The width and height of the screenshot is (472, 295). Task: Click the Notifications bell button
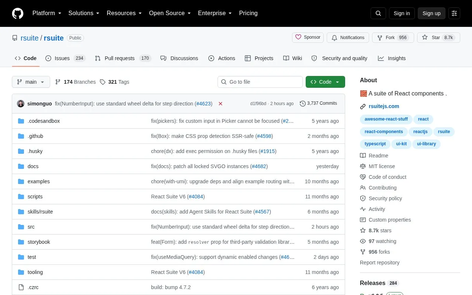(348, 38)
